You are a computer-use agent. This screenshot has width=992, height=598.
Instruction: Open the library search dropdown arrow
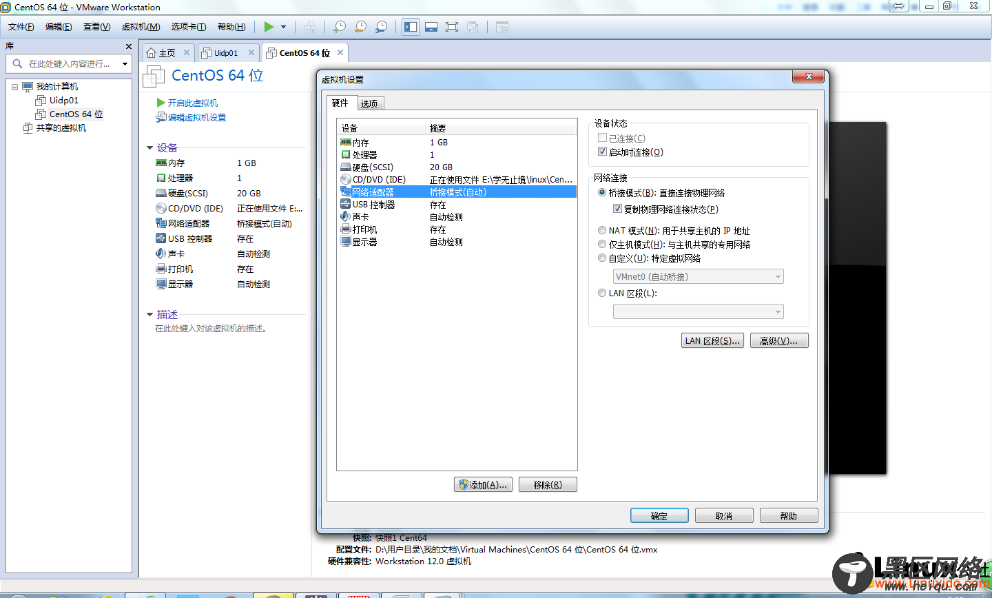pos(125,64)
